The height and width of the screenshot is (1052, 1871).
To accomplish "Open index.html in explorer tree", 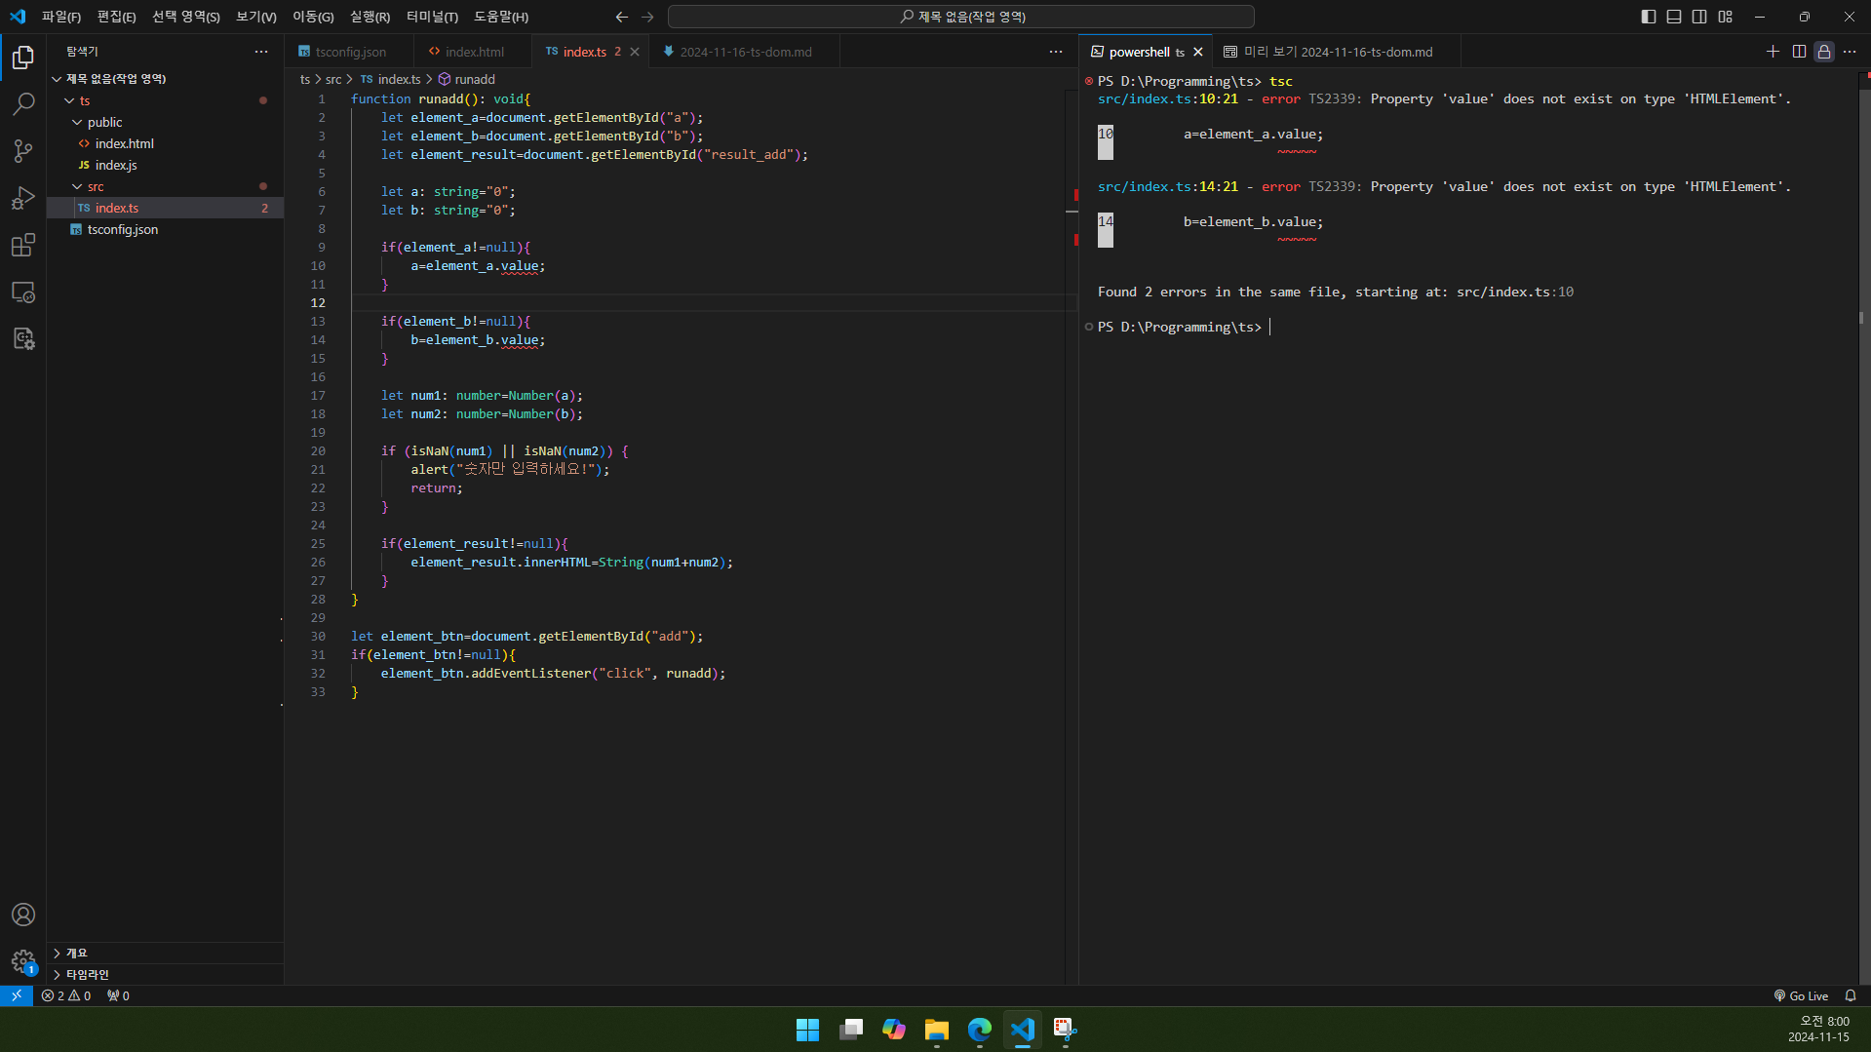I will (165, 143).
